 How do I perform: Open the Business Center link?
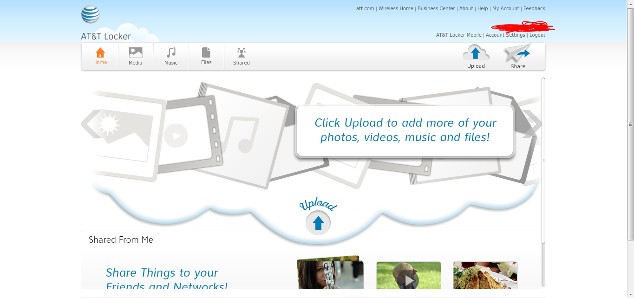436,8
